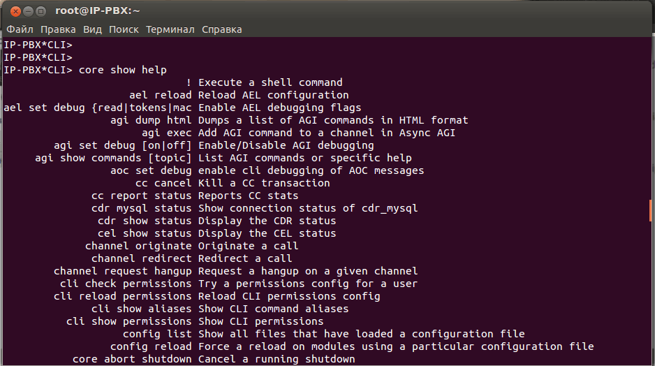655x366 pixels.
Task: Click the 'cli show aliases' command
Action: click(x=141, y=309)
